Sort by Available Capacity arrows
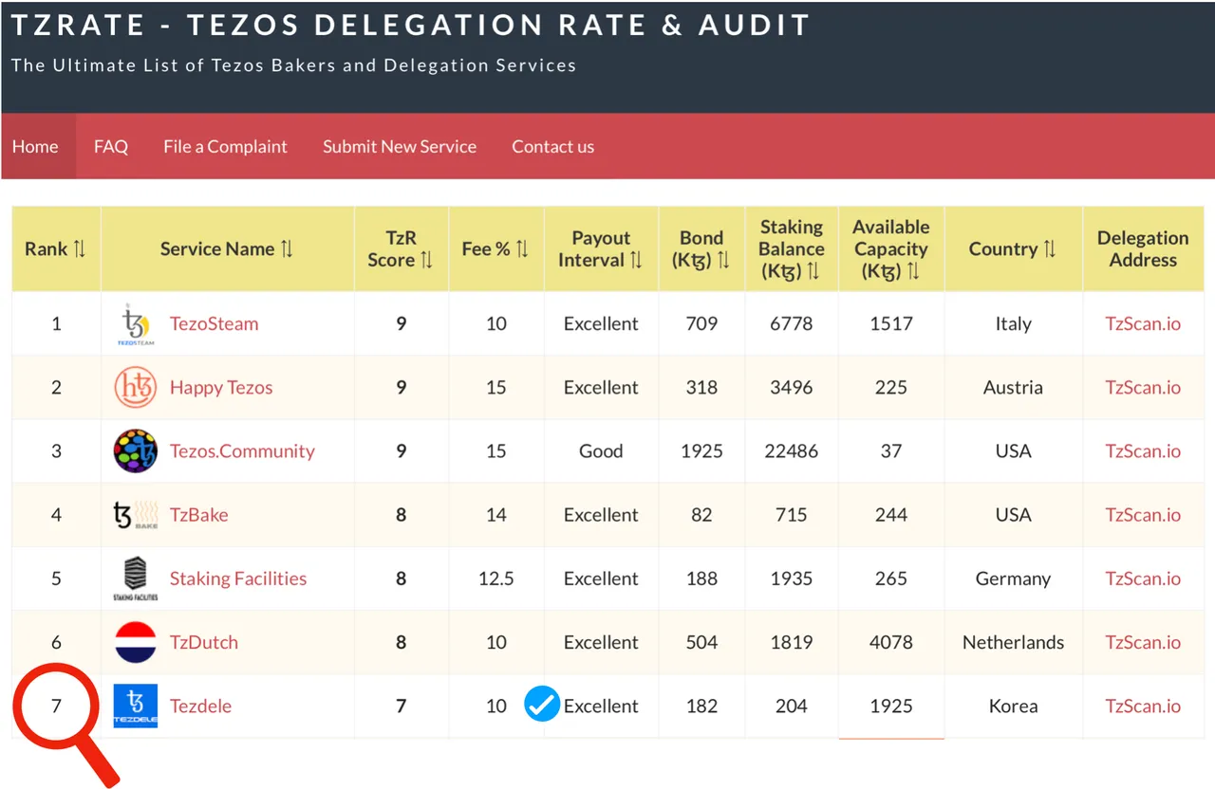The height and width of the screenshot is (789, 1215). (x=913, y=271)
